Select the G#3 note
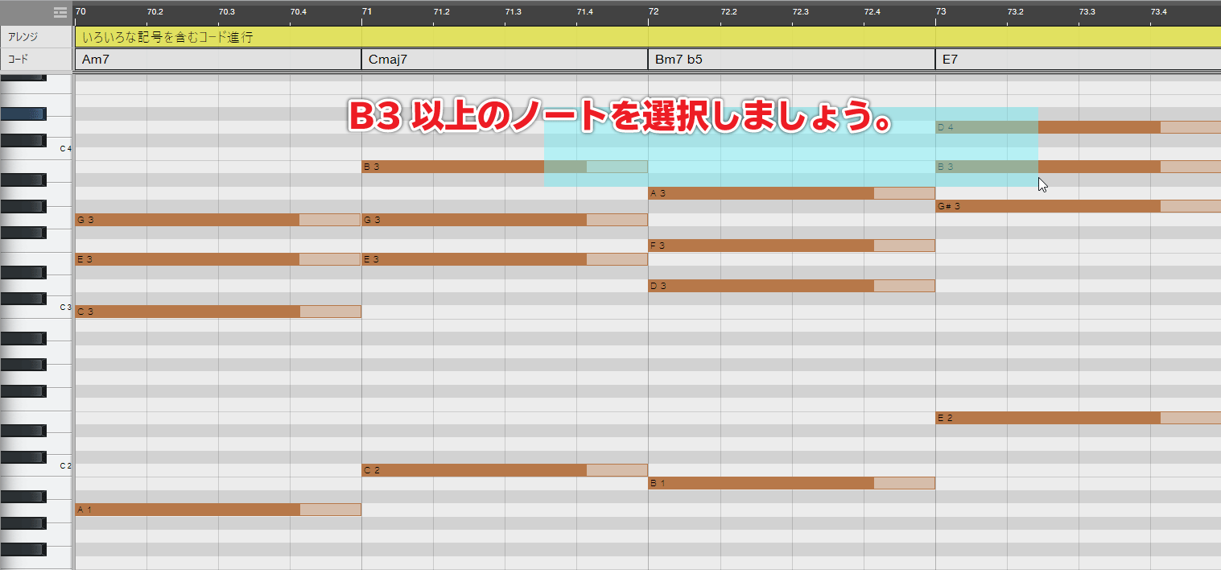The width and height of the screenshot is (1221, 570). [1046, 207]
